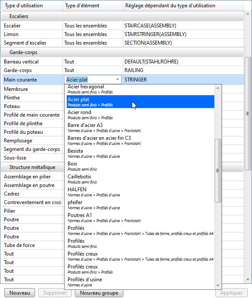Select Acier hexagonal in the dropdown list

click(x=140, y=89)
